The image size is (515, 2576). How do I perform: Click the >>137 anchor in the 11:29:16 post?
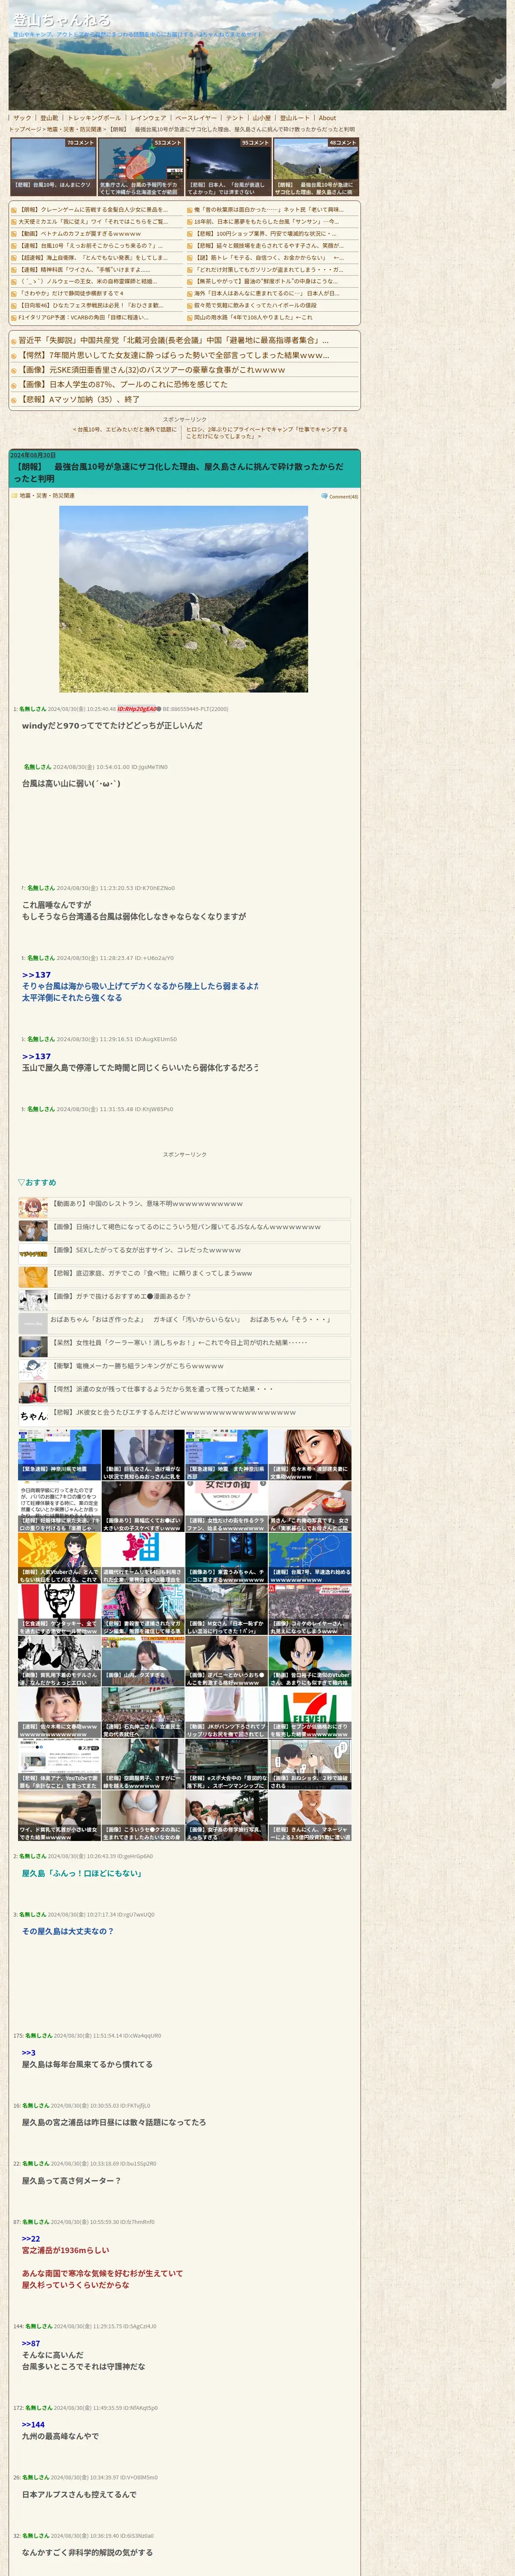coord(36,1056)
